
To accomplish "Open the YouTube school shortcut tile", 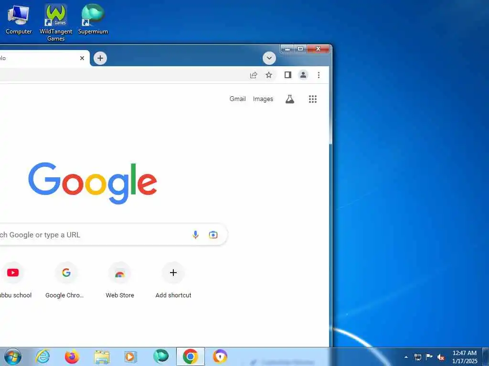I will (x=13, y=281).
